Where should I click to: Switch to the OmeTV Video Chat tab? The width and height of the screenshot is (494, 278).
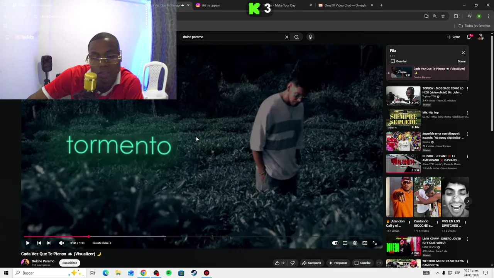click(x=345, y=5)
